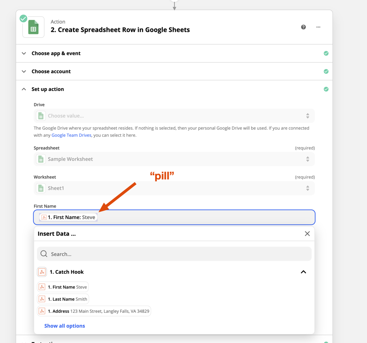This screenshot has width=367, height=343.
Task: Click webhook icon on Last Name Smith option
Action: pos(42,299)
